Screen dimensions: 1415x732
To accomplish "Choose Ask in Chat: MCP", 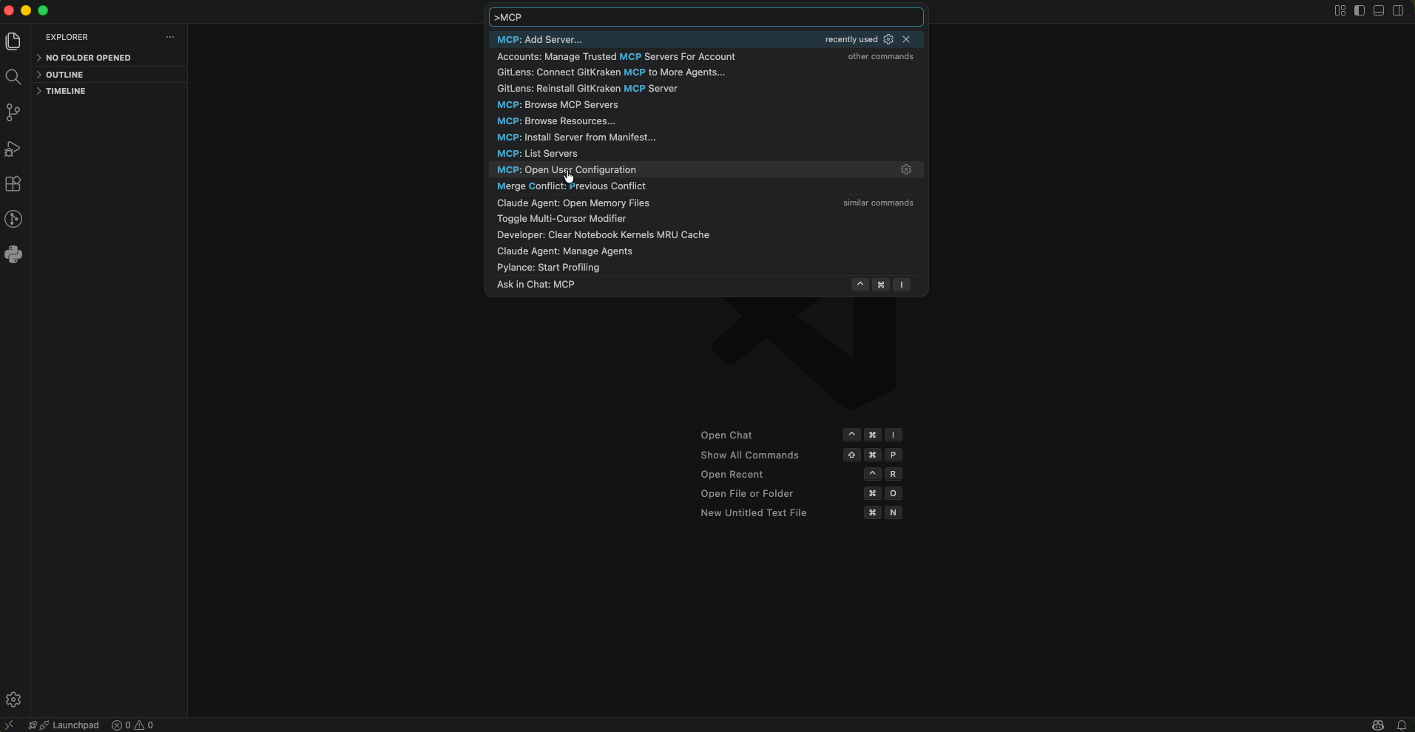I will tap(706, 285).
